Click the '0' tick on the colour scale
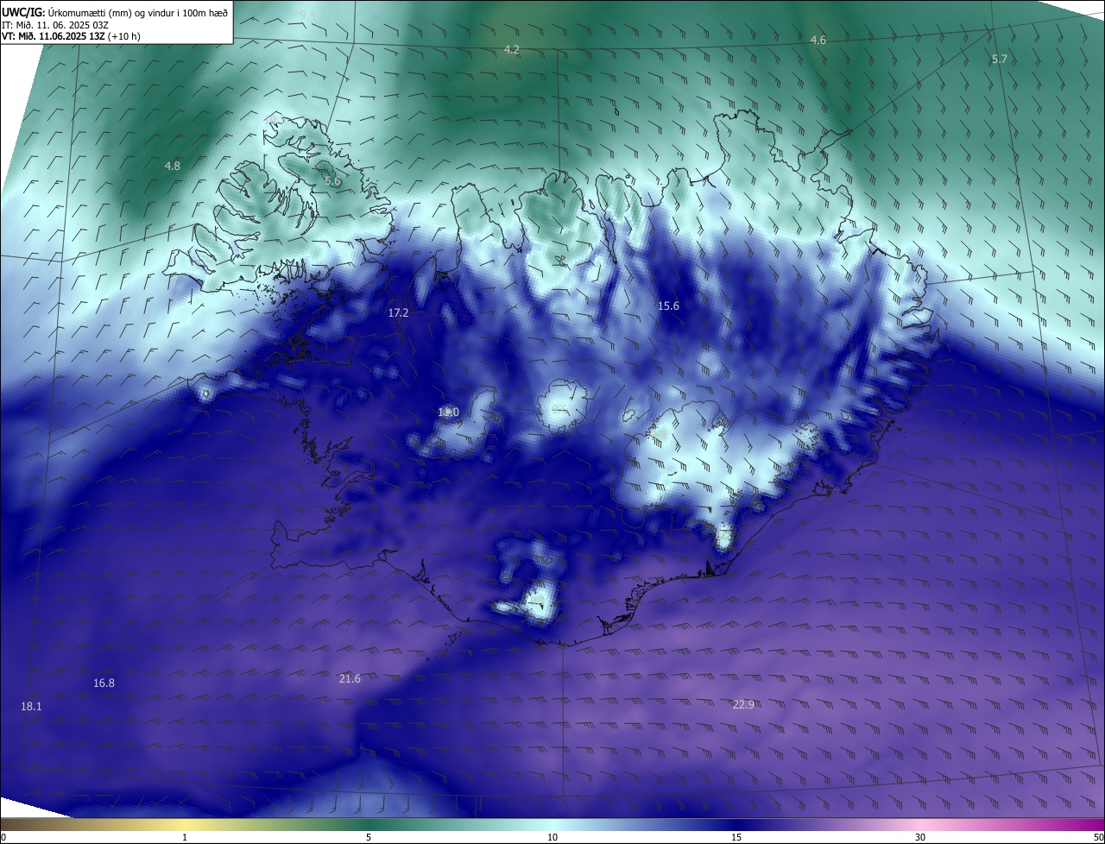Image resolution: width=1105 pixels, height=844 pixels. [x=3, y=837]
